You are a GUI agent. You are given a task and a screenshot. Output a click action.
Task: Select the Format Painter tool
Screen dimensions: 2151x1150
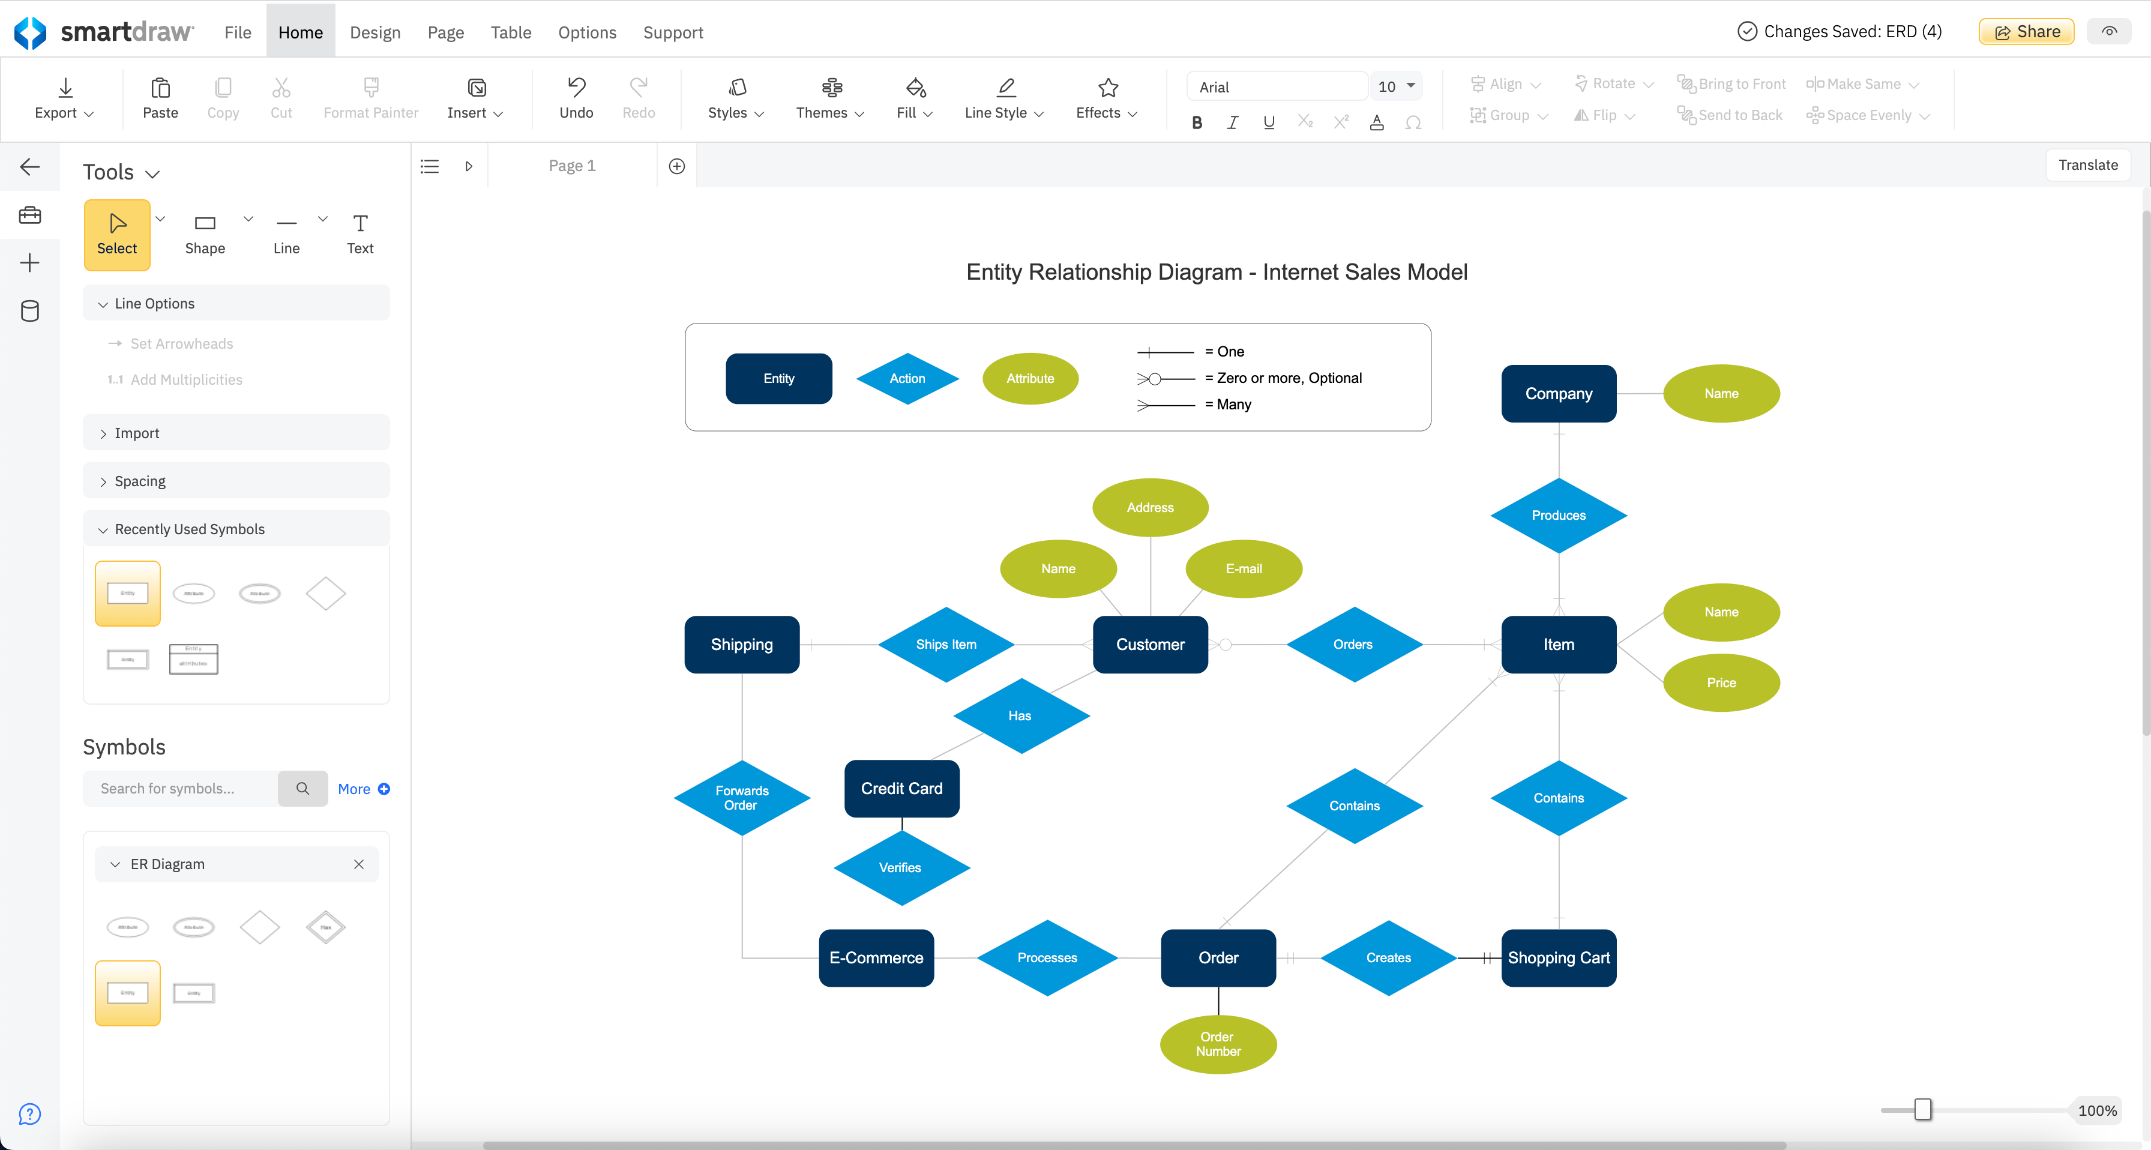[370, 98]
